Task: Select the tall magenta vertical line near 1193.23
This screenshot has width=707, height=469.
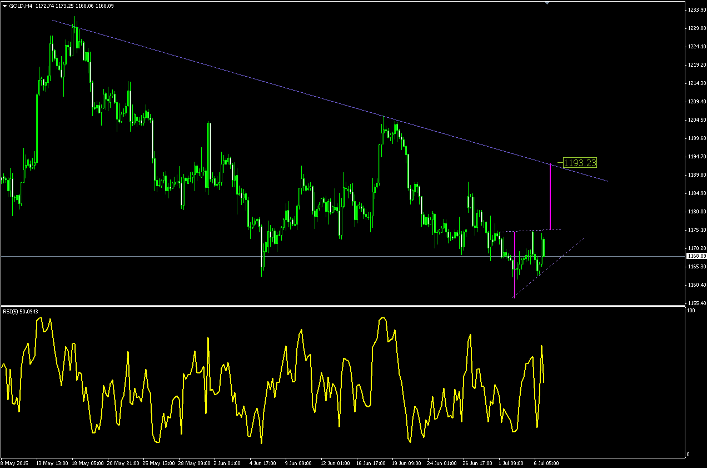Action: coord(550,197)
